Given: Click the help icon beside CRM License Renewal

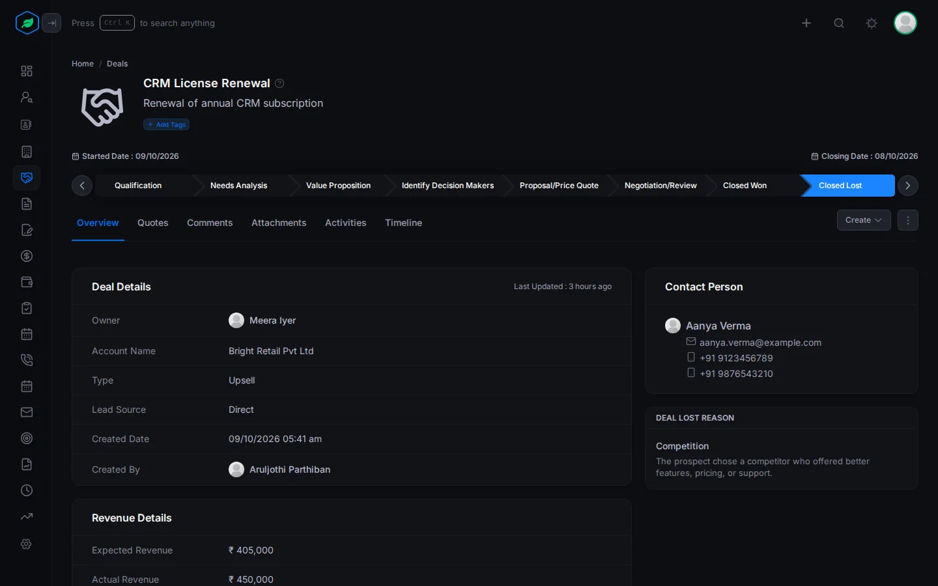Looking at the screenshot, I should 279,83.
